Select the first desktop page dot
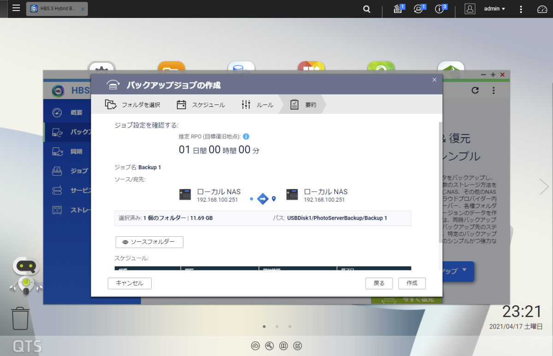 click(x=264, y=327)
